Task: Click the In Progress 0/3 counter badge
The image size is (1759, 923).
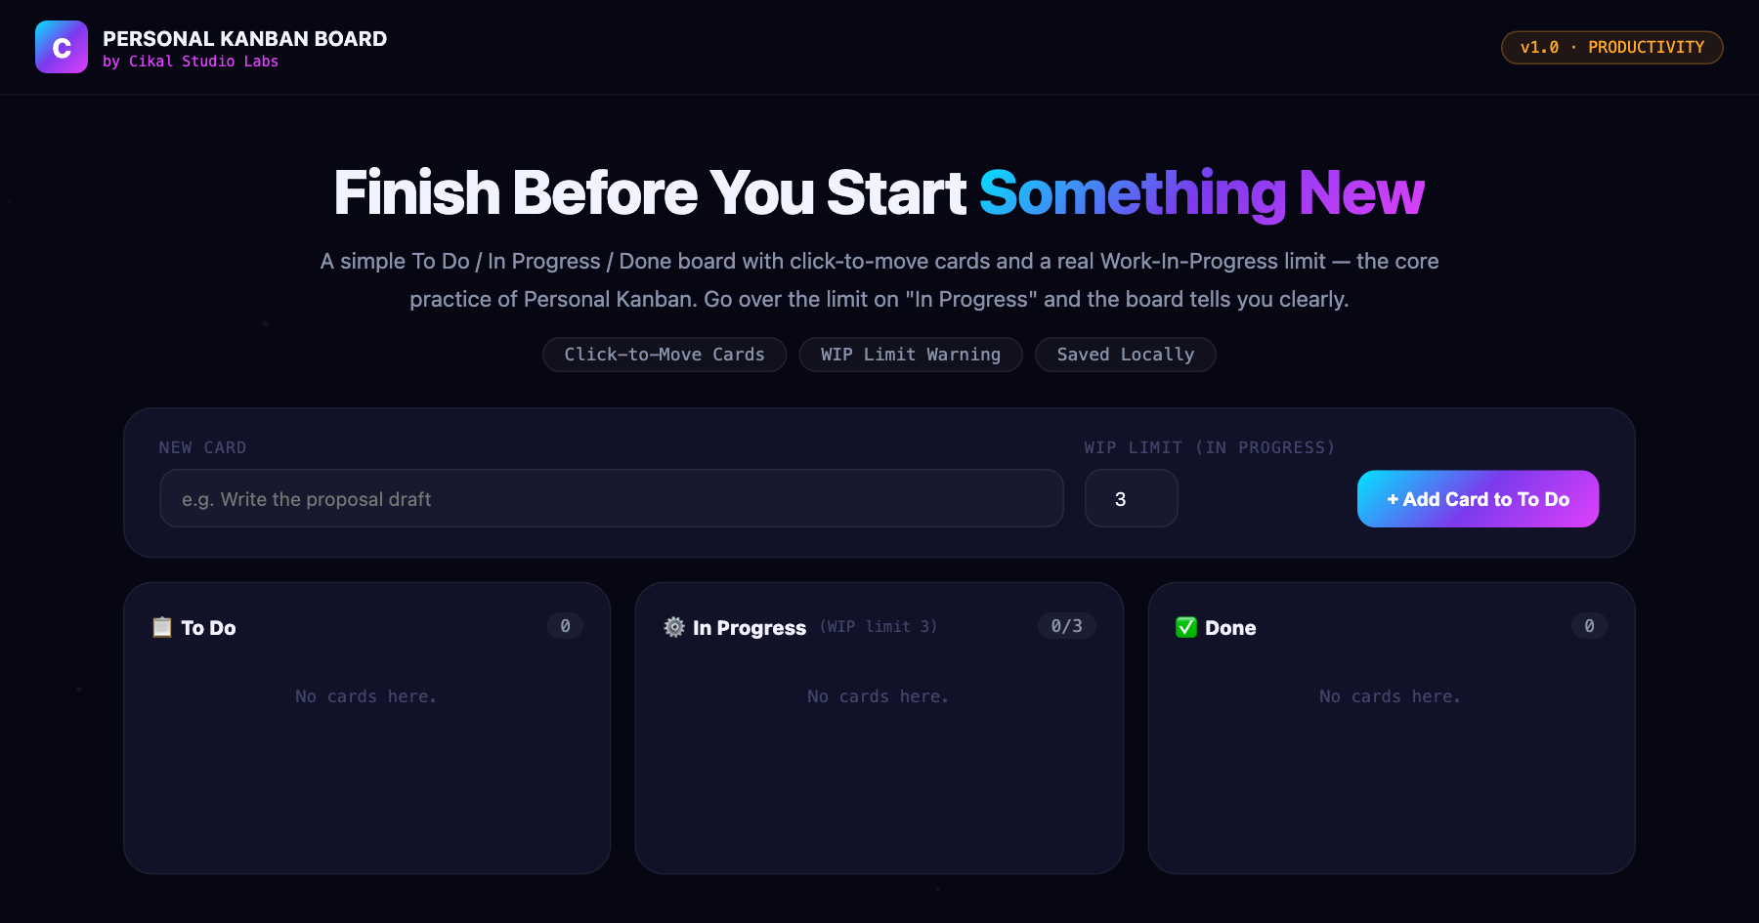Action: tap(1066, 626)
